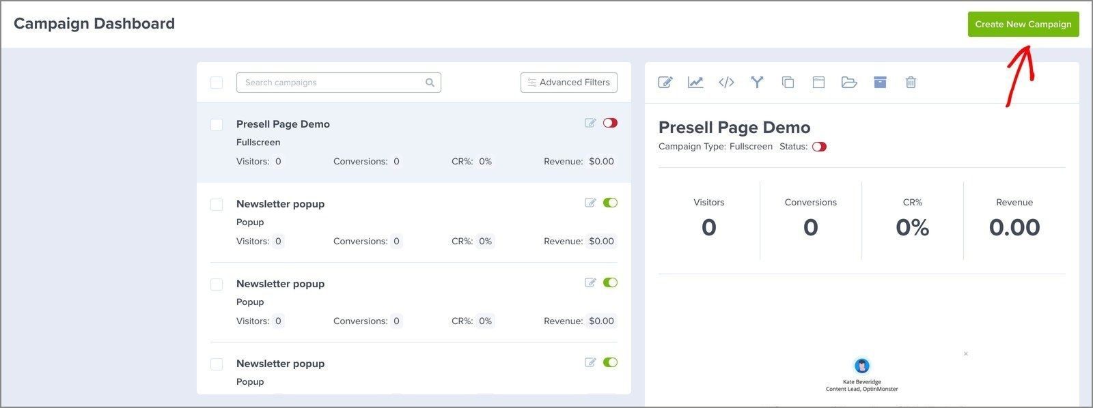Toggle the green switch on the Newsletter popup right below Presell
The height and width of the screenshot is (408, 1093).
pos(610,203)
